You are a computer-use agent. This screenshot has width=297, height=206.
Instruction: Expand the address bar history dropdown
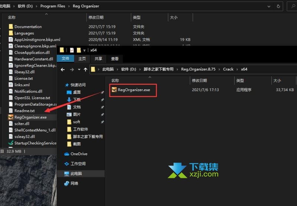pos(269,6)
